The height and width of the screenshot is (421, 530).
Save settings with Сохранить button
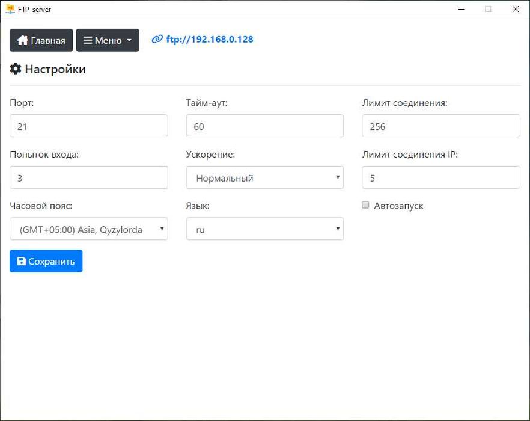(x=46, y=262)
